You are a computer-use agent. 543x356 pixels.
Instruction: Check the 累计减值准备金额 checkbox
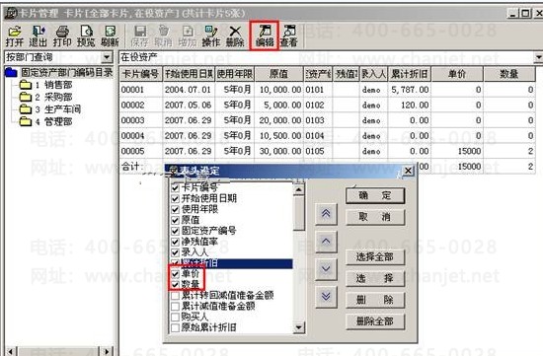(175, 306)
